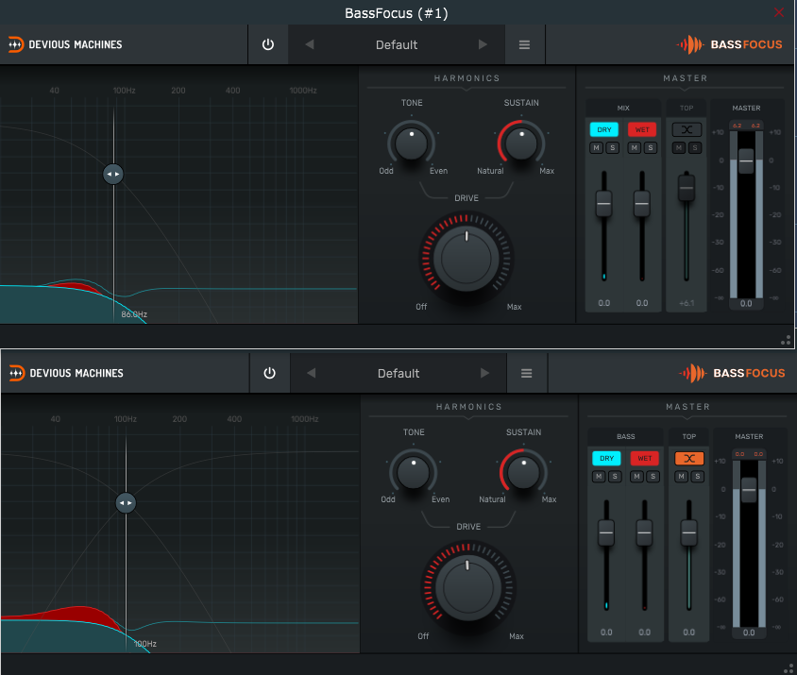Click the crossover handle at 86.0Hz

[112, 174]
